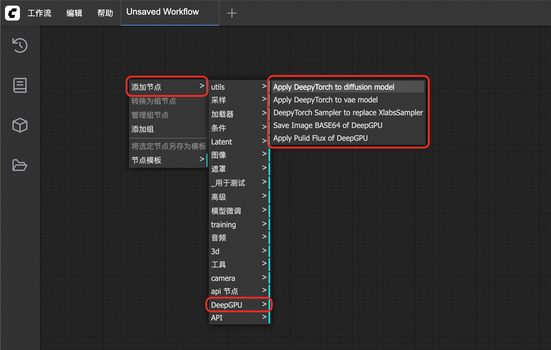Open the 帮助 menu

click(105, 13)
